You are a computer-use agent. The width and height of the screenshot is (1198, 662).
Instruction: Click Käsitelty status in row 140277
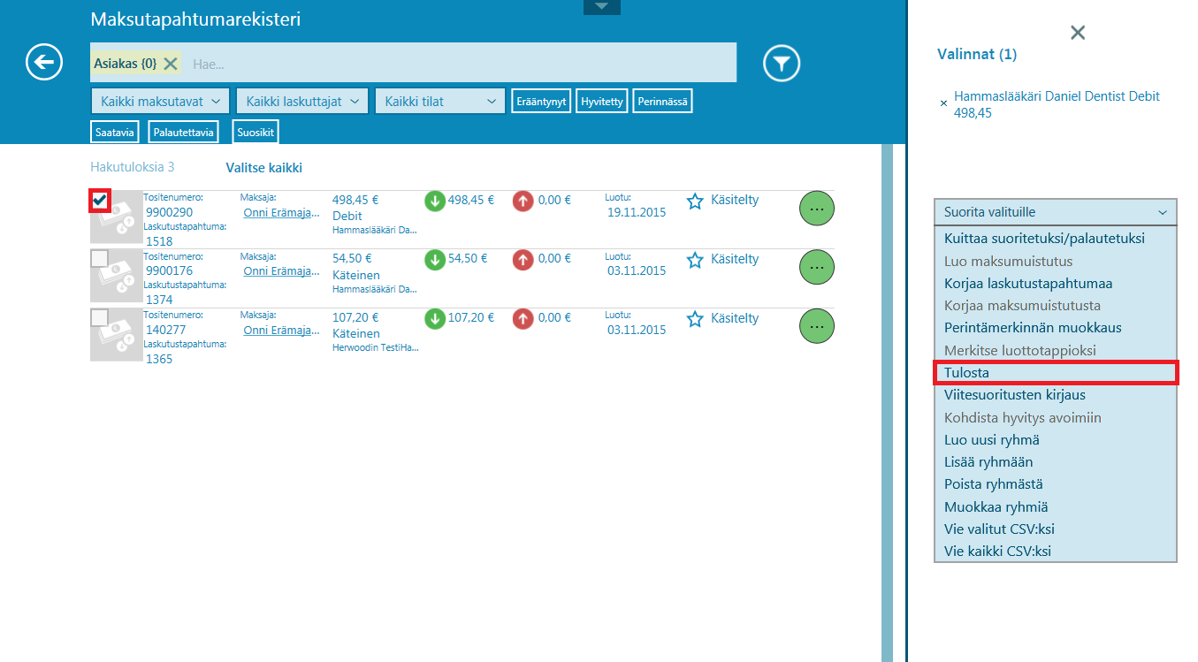735,318
